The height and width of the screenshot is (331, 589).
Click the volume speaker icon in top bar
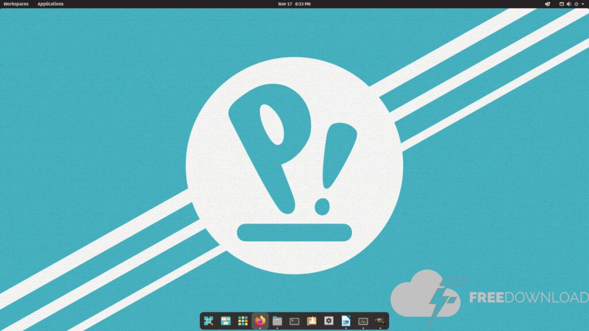point(569,4)
